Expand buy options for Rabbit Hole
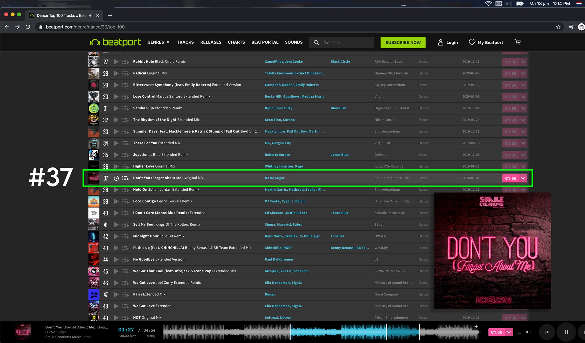 click(523, 62)
